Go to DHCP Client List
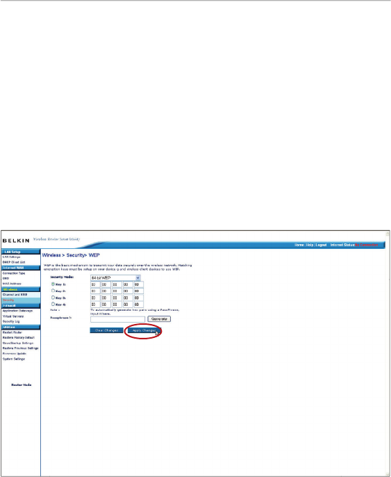391x477 pixels. click(14, 262)
